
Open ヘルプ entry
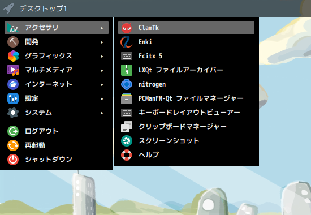(x=186, y=155)
